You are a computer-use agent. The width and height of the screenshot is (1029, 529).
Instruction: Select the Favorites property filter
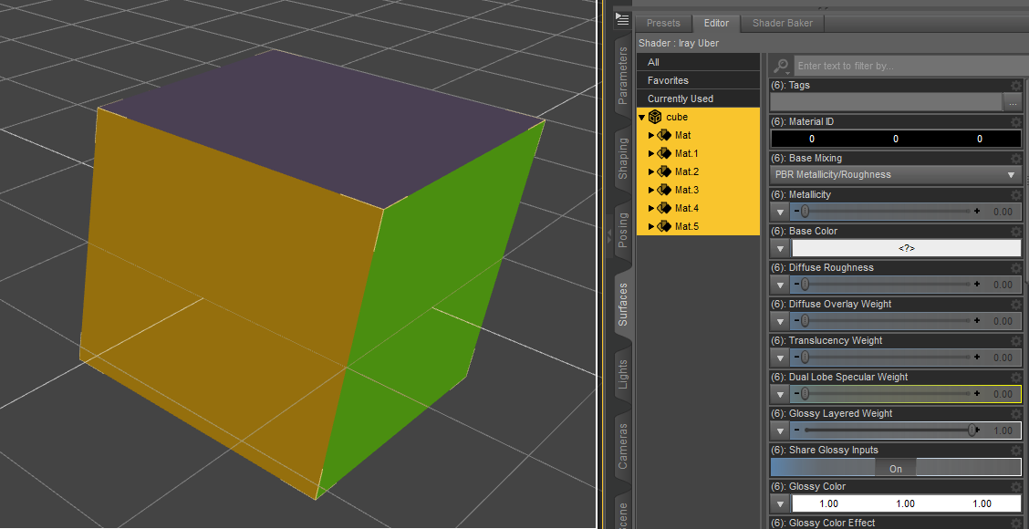point(698,80)
